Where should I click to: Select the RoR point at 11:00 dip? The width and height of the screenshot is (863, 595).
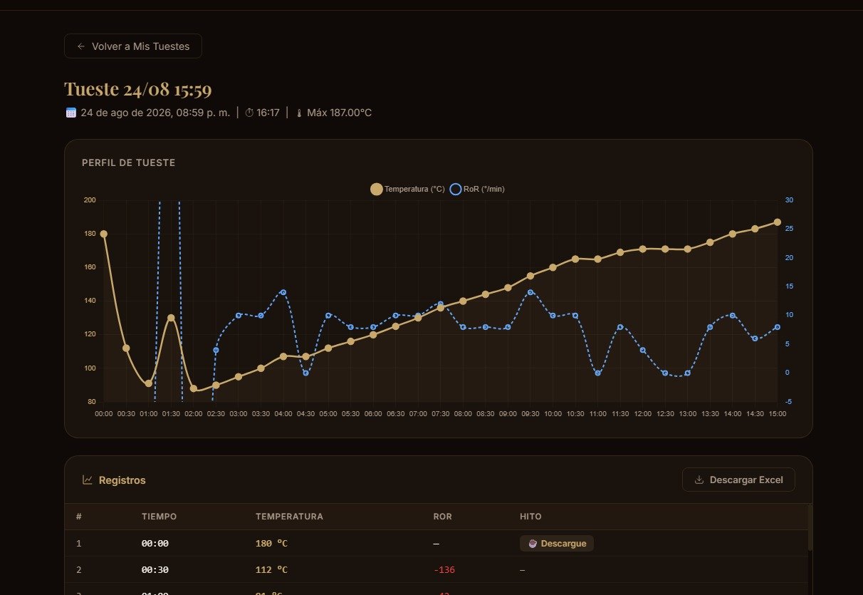[597, 373]
